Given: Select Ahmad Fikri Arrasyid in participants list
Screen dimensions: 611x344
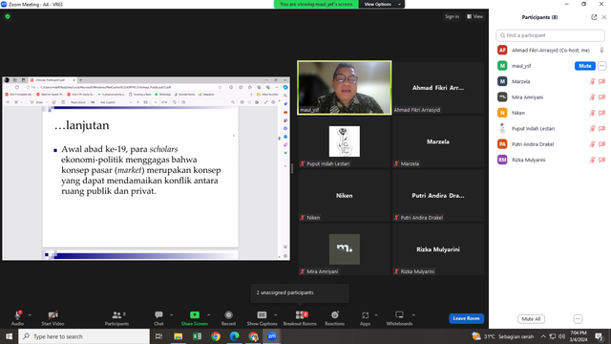Looking at the screenshot, I should (550, 51).
